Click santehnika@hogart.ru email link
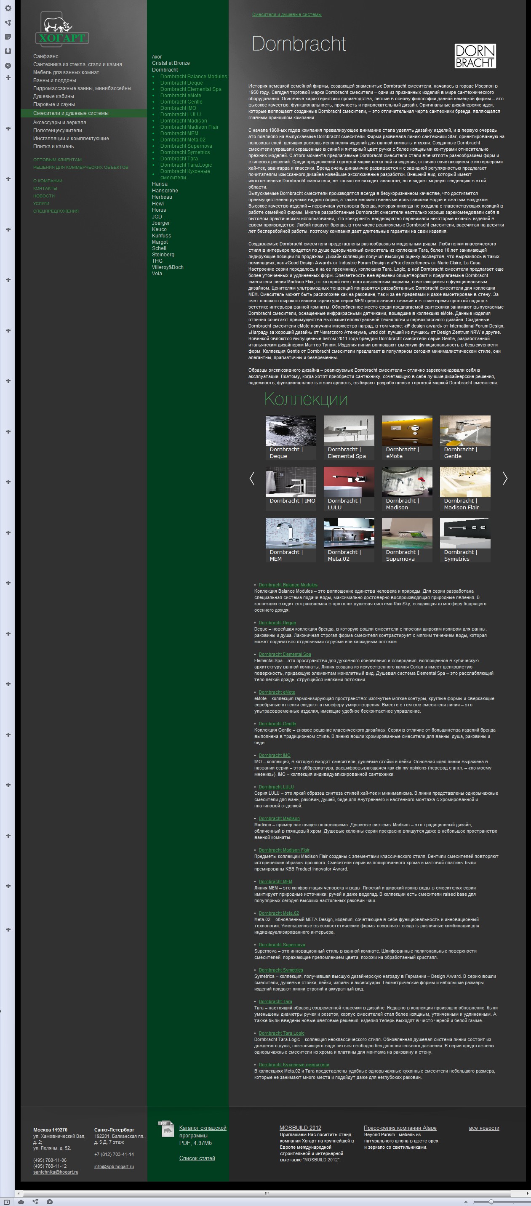Screen dimensions: 531x1206 56,1172
